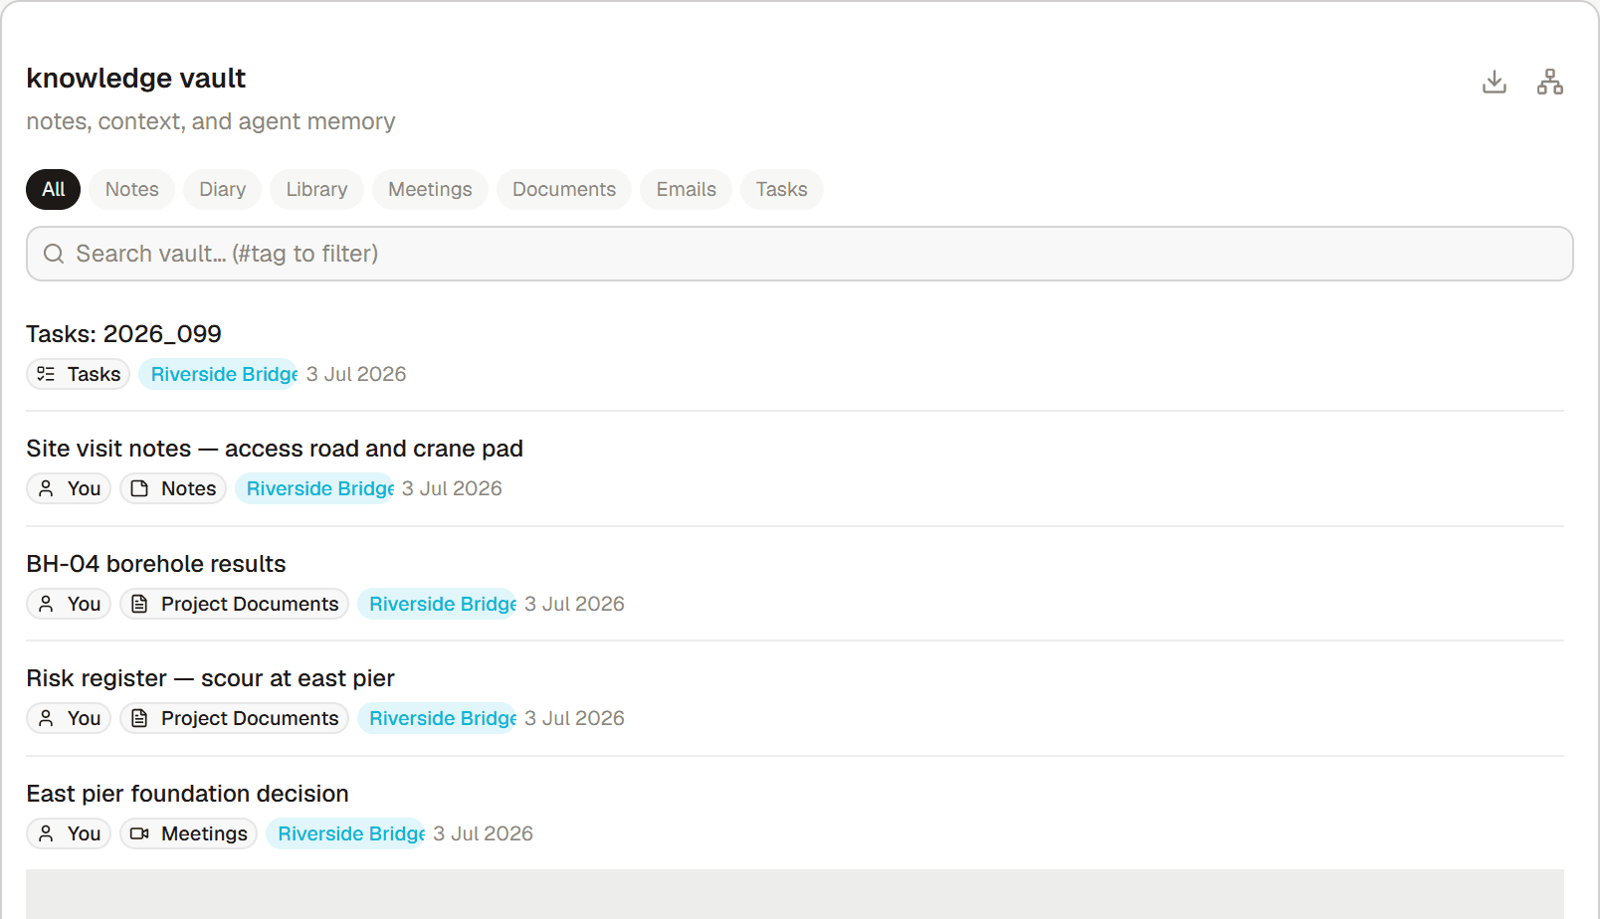
Task: Click You chip on Site visit notes
Action: (69, 488)
